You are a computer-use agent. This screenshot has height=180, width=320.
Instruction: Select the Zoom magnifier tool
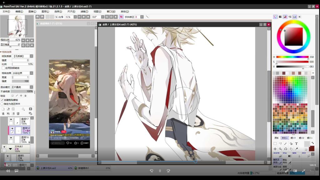pos(280,149)
